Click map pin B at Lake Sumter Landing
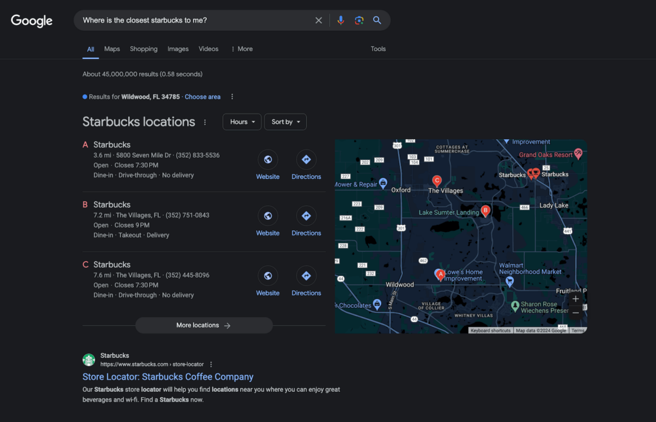656x422 pixels. click(x=486, y=210)
